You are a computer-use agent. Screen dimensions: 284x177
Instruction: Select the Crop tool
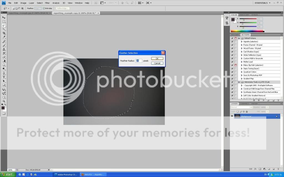point(4,33)
